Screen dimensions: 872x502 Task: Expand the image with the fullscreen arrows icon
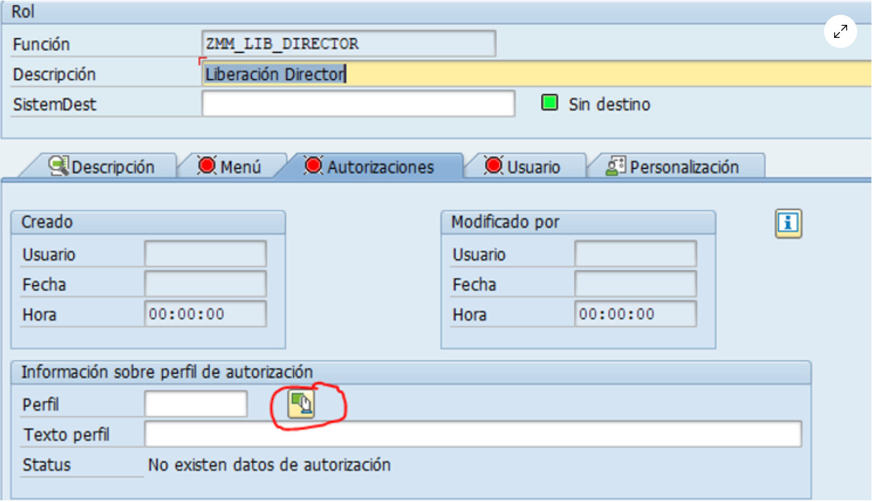pos(840,32)
